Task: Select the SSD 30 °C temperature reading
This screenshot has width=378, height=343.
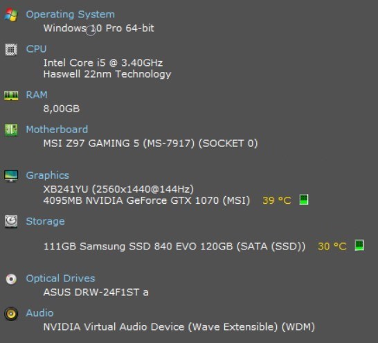Action: [x=332, y=246]
